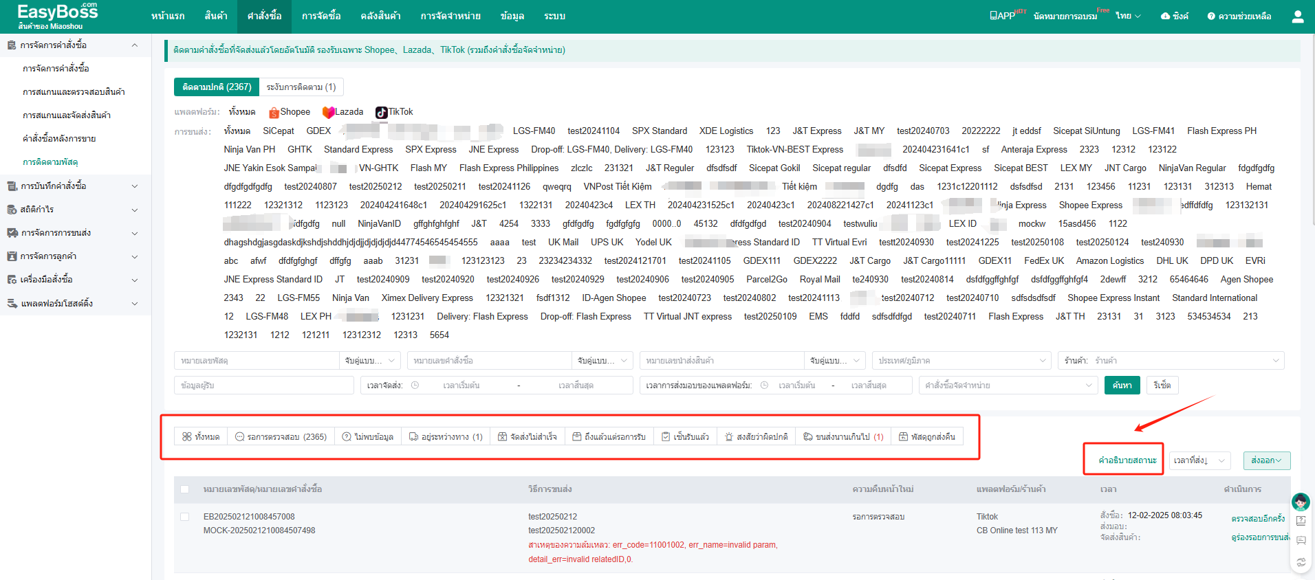Open จับคู่แบบ dropdown next to หมายเลขพัสดุ
Image resolution: width=1315 pixels, height=580 pixels.
370,360
